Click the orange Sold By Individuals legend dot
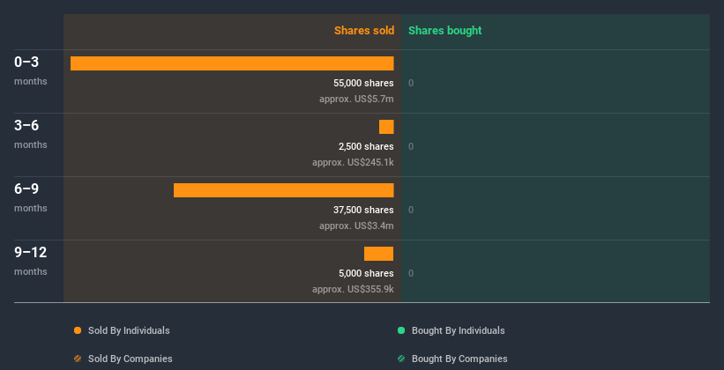 click(x=78, y=330)
